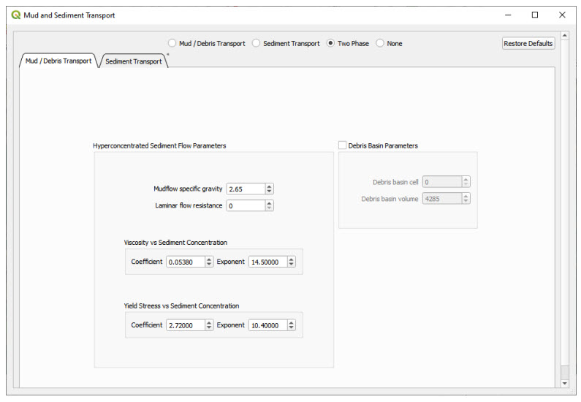
Task: Switch to the Sediment Transport tab
Action: [x=135, y=62]
